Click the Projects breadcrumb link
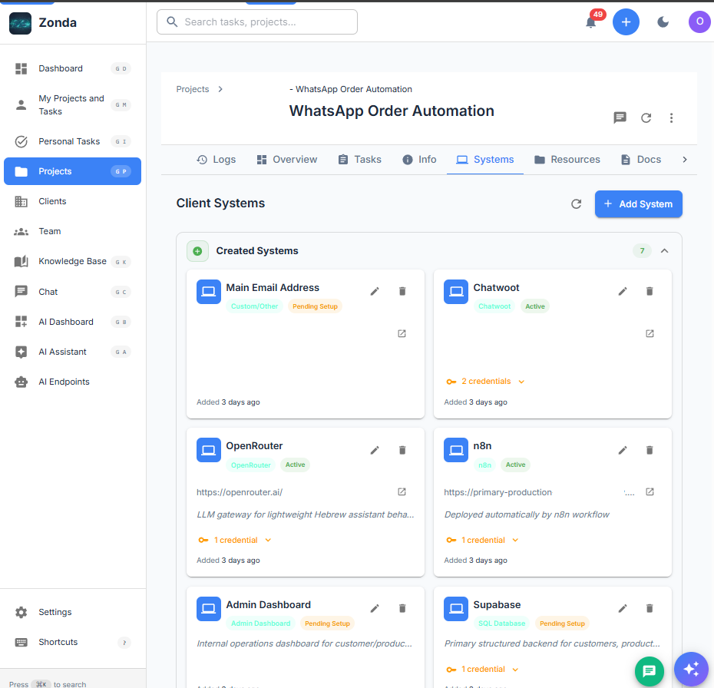The height and width of the screenshot is (688, 714). pos(193,89)
